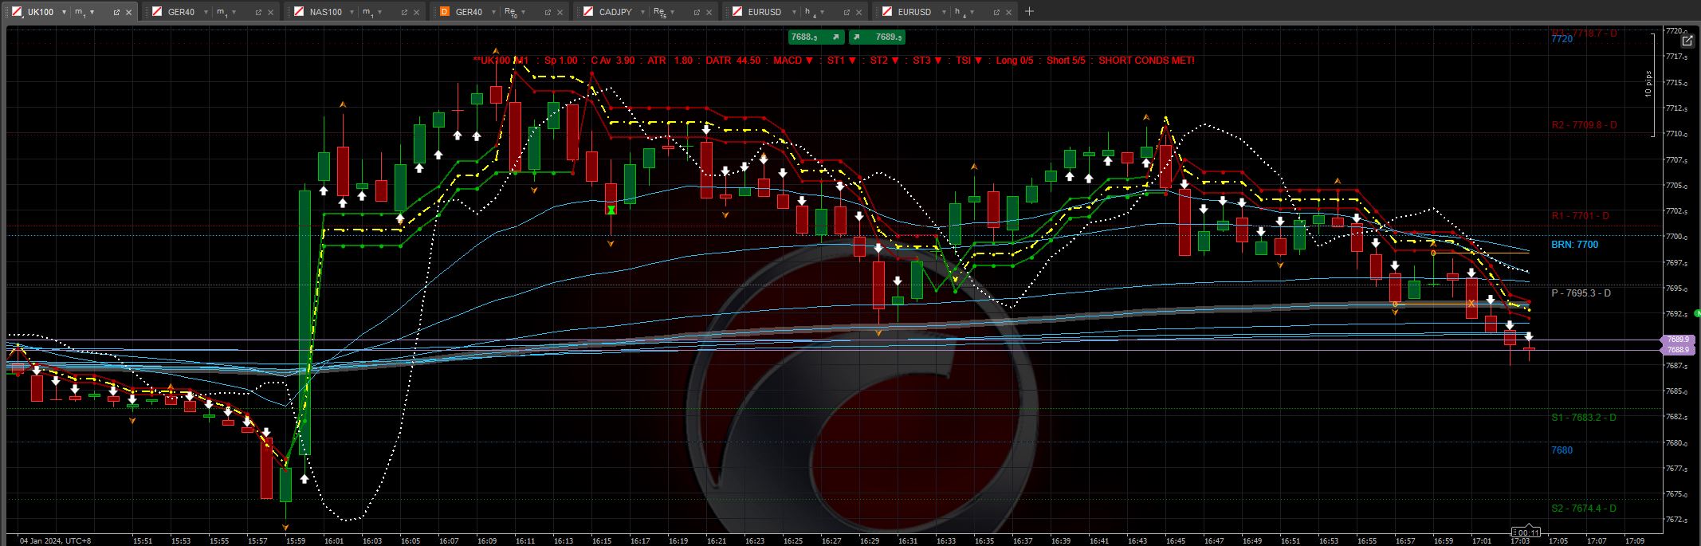Click the P - 7695.3 - D pivot label

(x=1581, y=293)
